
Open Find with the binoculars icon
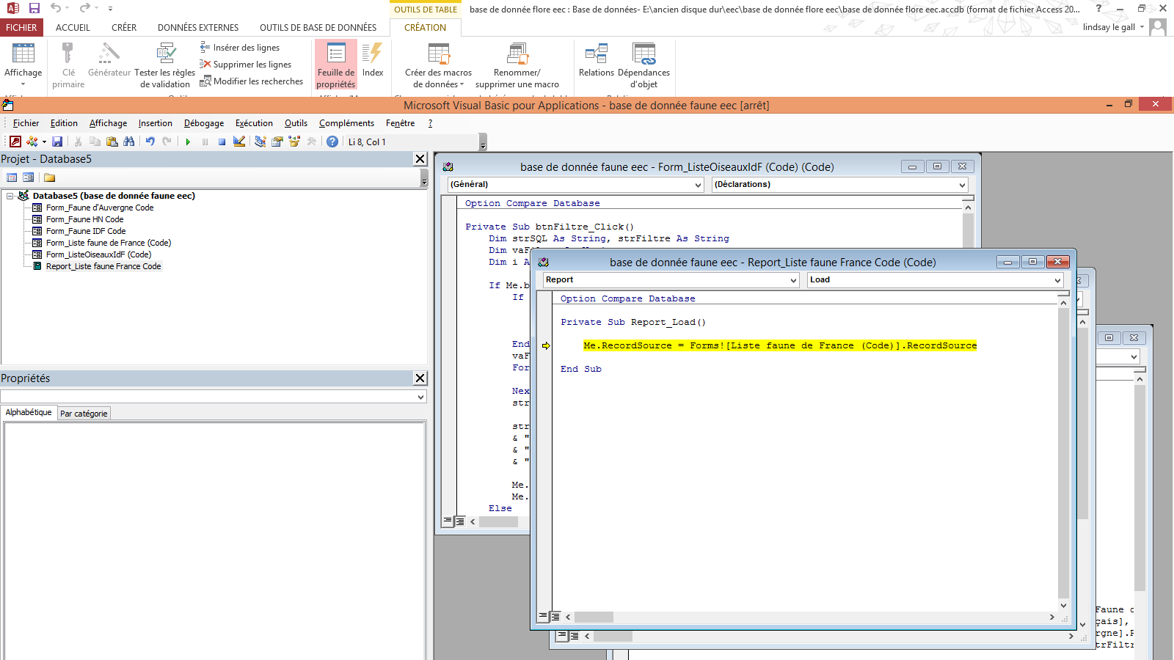click(129, 142)
